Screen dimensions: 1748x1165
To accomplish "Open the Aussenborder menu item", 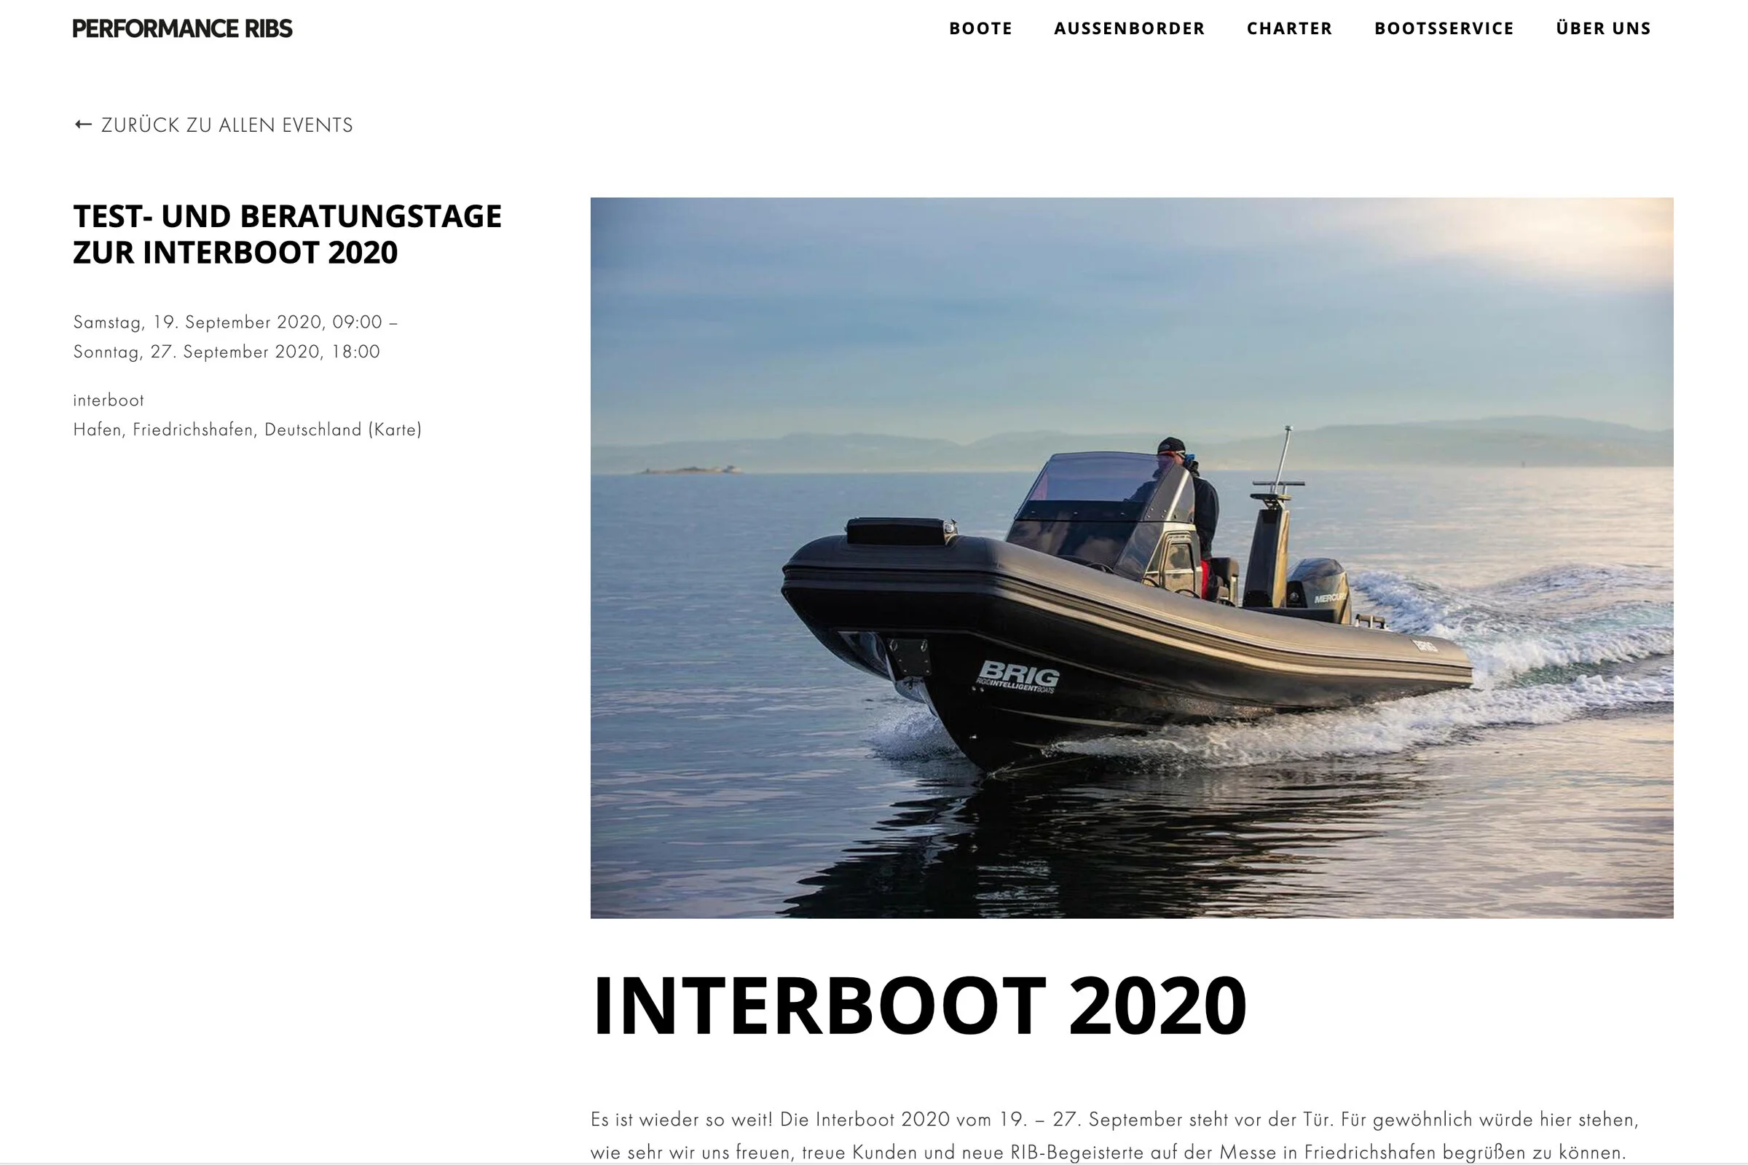I will [1129, 28].
